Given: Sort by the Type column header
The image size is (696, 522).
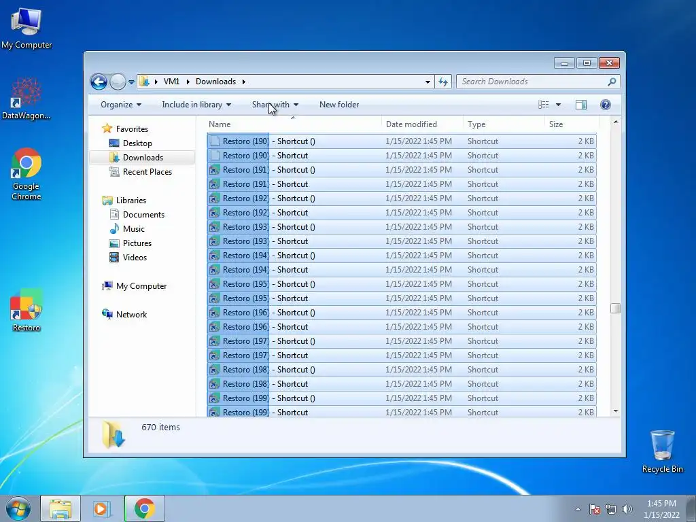Looking at the screenshot, I should (x=504, y=124).
